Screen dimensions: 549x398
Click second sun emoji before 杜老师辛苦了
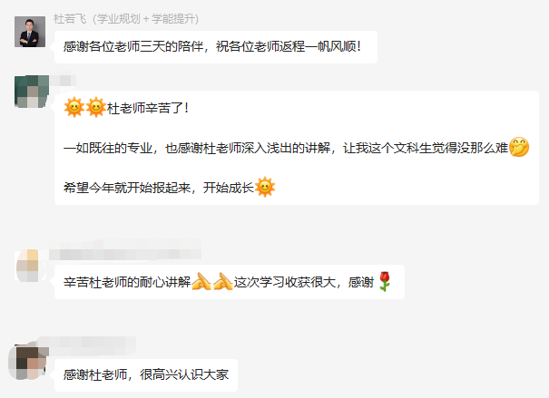[x=96, y=107]
